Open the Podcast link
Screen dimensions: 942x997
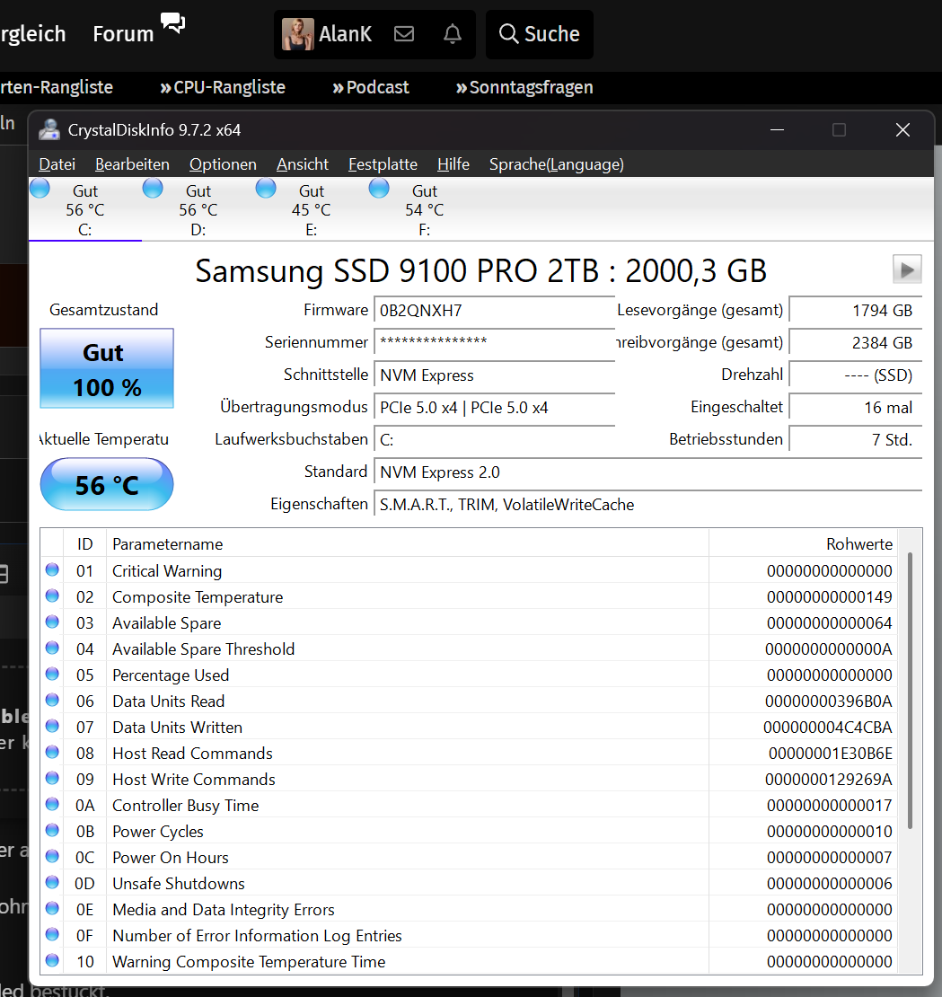(x=371, y=87)
